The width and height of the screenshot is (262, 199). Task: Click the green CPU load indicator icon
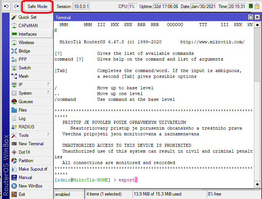tap(251, 7)
